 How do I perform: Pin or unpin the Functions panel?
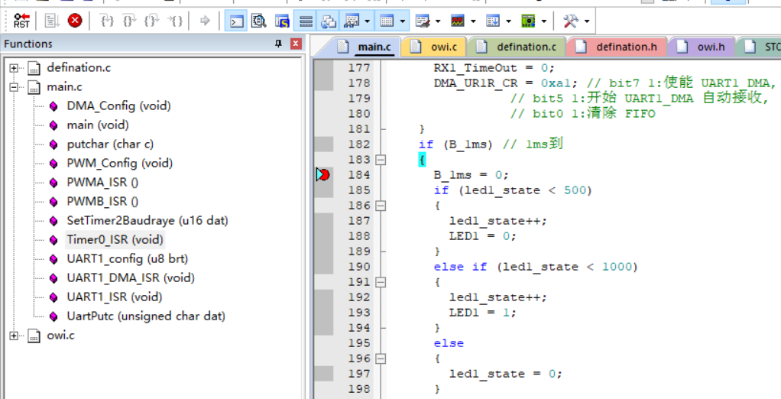pyautogui.click(x=278, y=44)
